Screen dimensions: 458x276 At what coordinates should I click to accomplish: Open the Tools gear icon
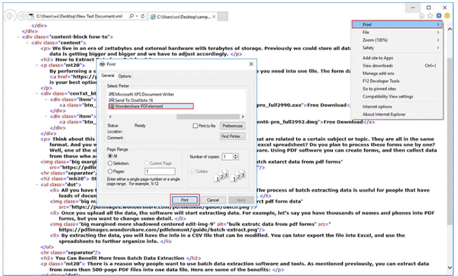pos(438,16)
